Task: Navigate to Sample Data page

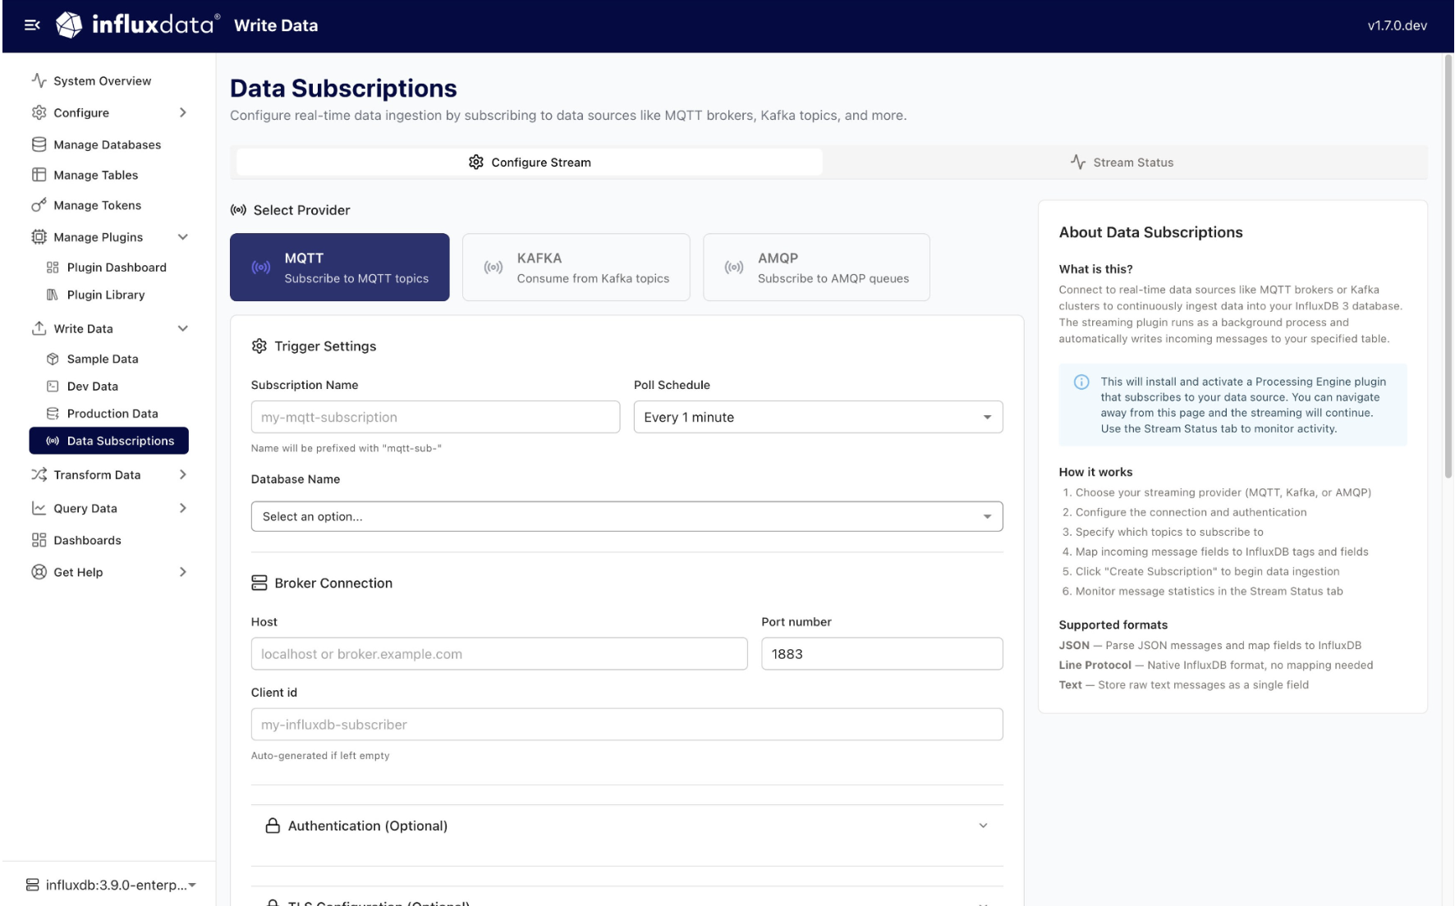Action: pyautogui.click(x=102, y=359)
